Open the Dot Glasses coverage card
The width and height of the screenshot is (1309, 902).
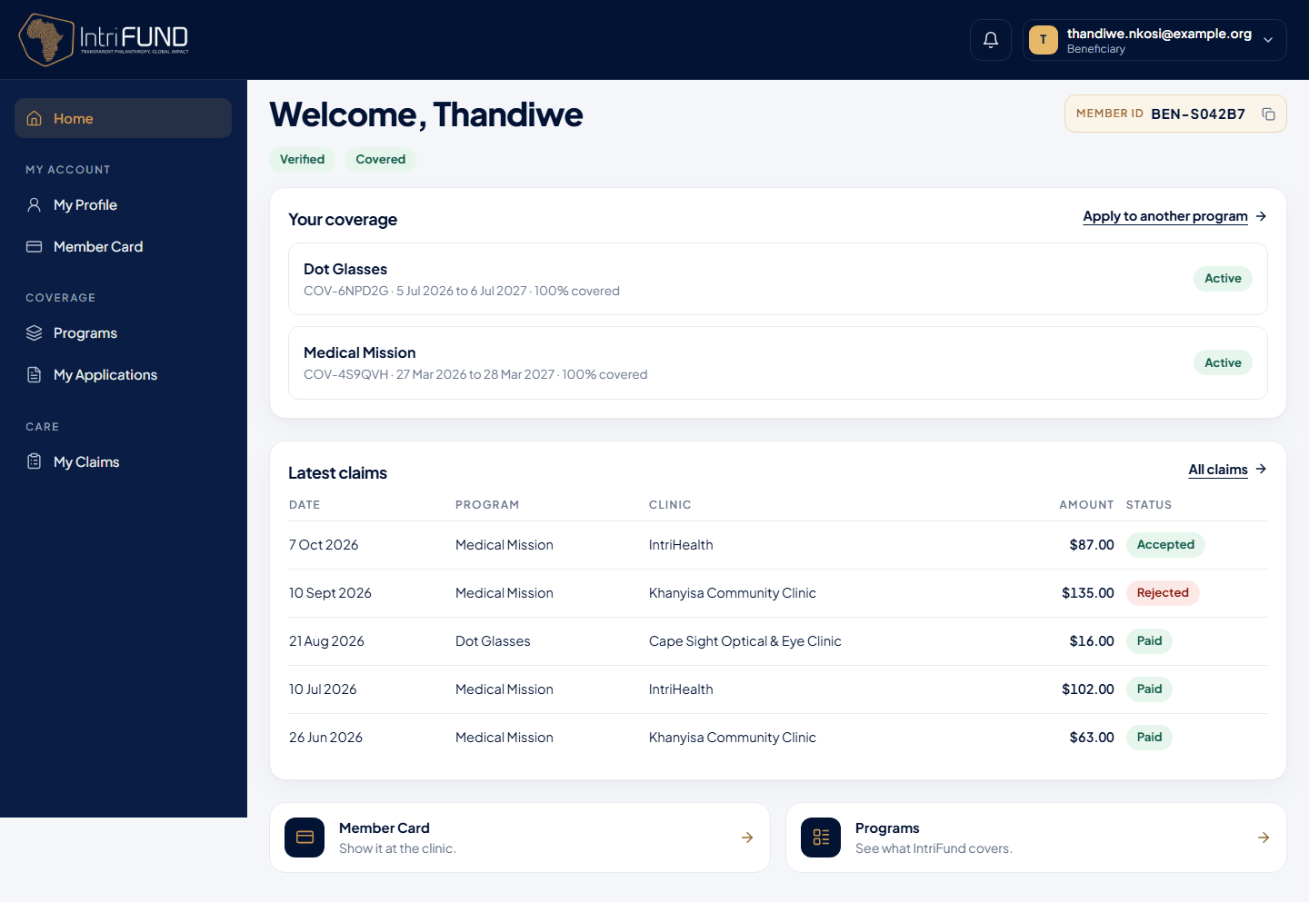[x=778, y=279]
